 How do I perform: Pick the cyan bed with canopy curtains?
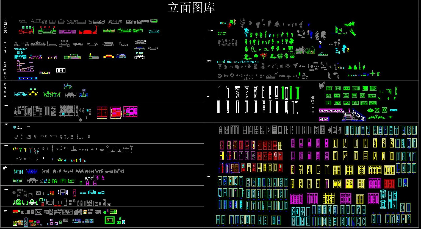[21, 53]
